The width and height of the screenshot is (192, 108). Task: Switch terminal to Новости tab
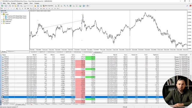29,104
